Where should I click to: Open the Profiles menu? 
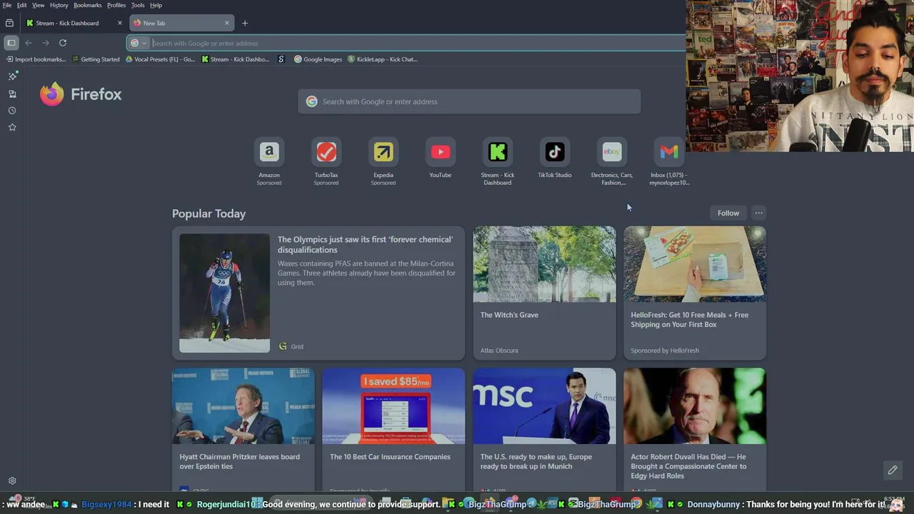point(116,5)
